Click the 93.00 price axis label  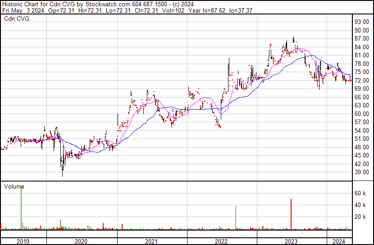coord(362,22)
